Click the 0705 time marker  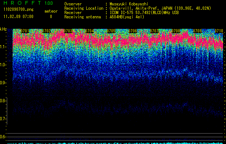pos(111,31)
